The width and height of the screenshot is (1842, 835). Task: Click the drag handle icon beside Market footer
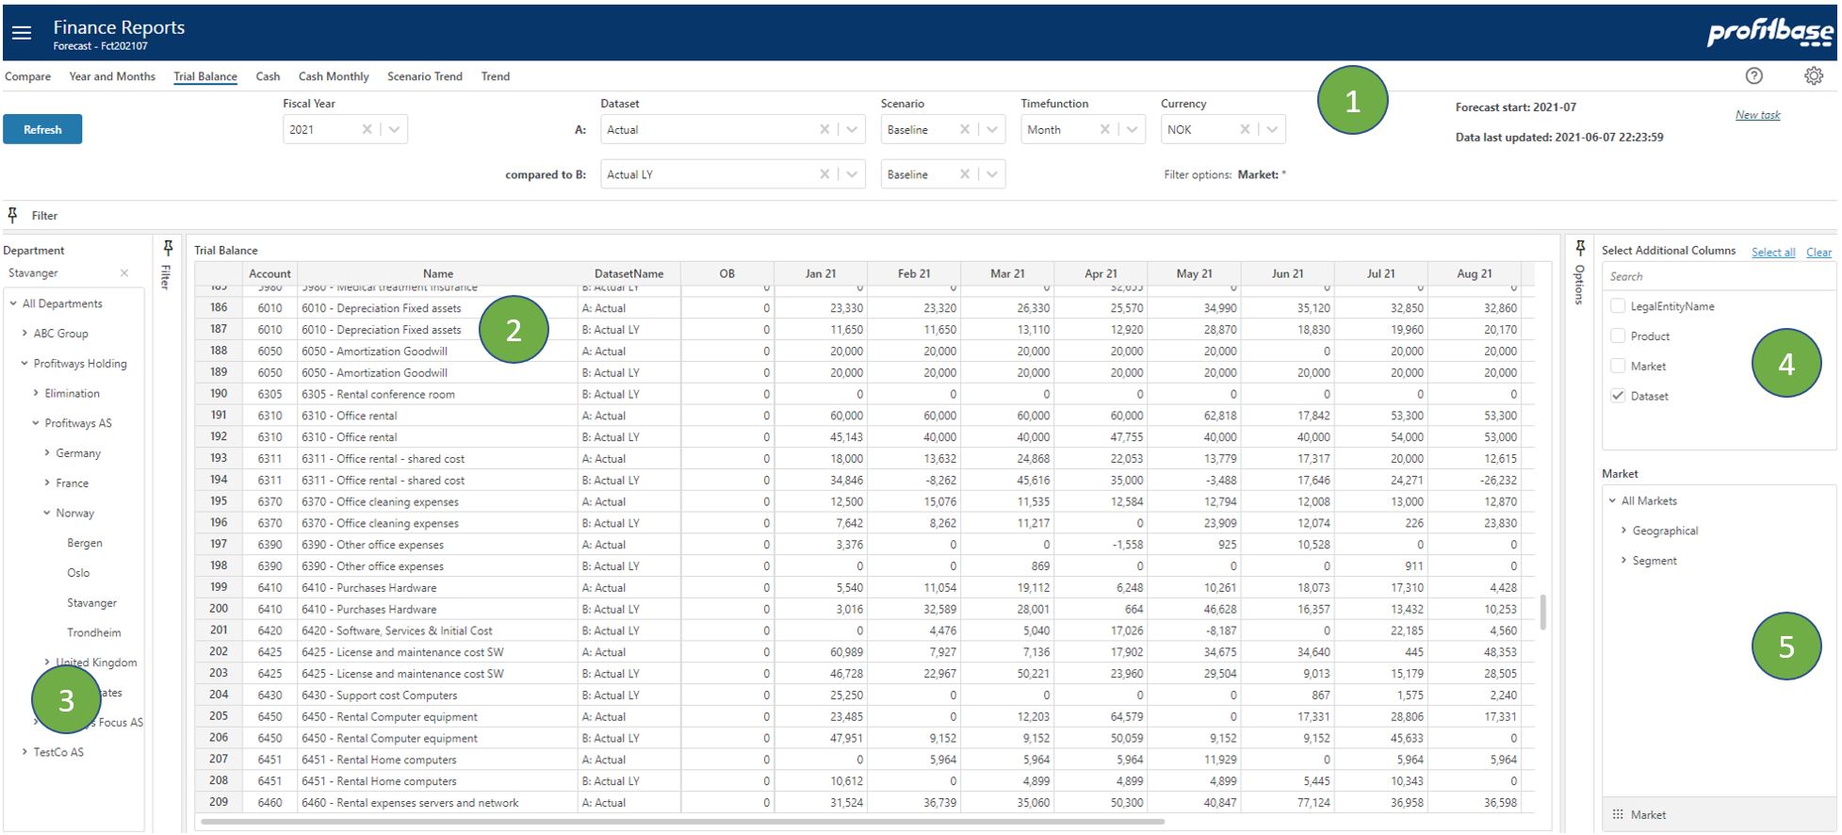tap(1618, 814)
